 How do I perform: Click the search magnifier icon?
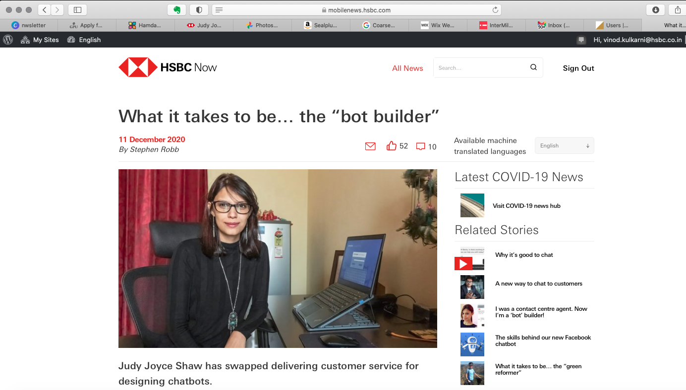[x=533, y=67]
